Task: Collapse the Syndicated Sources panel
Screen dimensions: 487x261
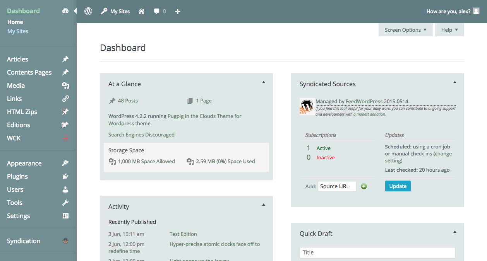Action: coord(455,82)
